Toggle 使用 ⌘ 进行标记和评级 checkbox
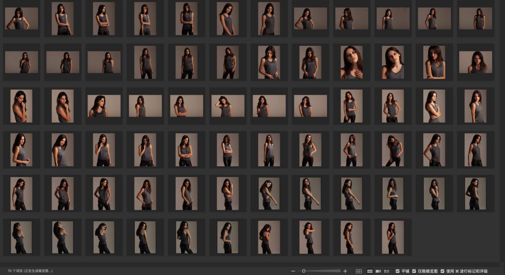505x275 pixels. click(443, 271)
